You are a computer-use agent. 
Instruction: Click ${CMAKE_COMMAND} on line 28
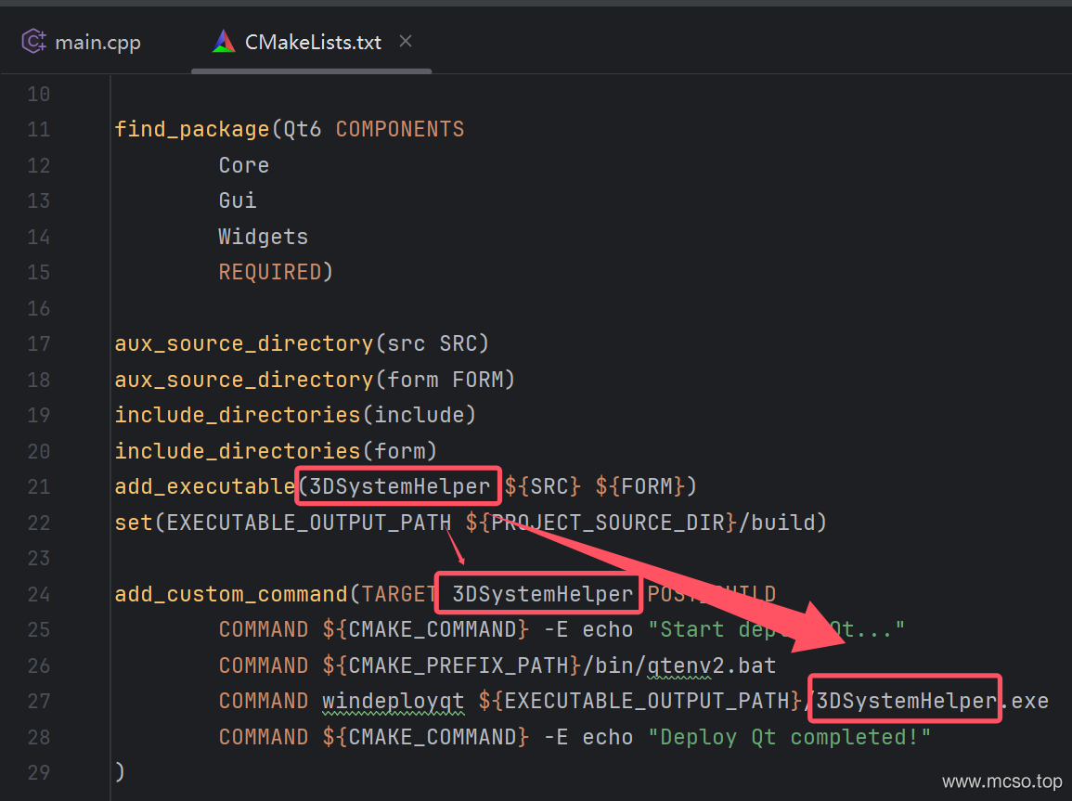click(426, 738)
